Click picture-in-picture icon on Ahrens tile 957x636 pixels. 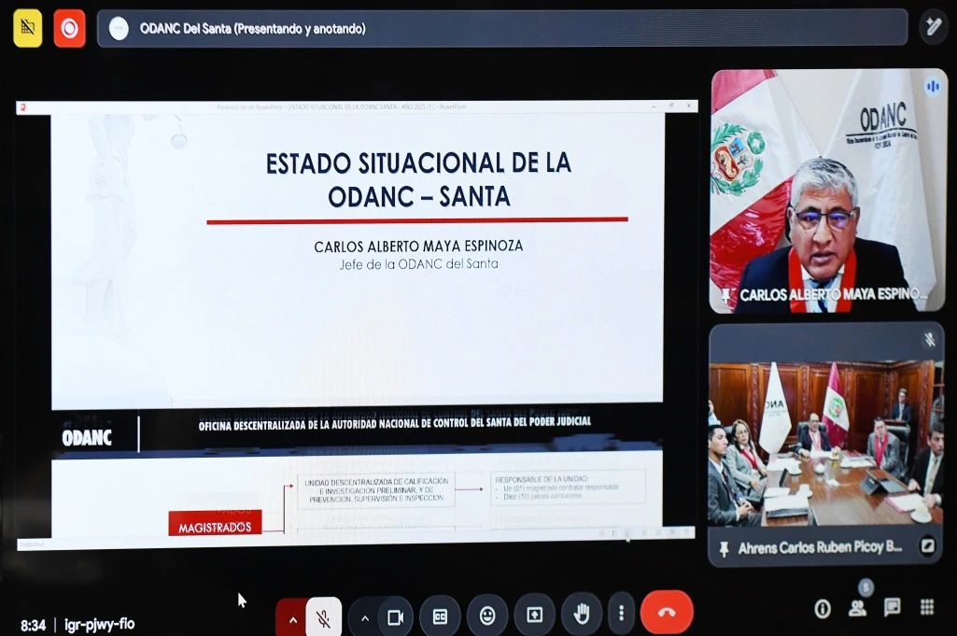click(927, 545)
